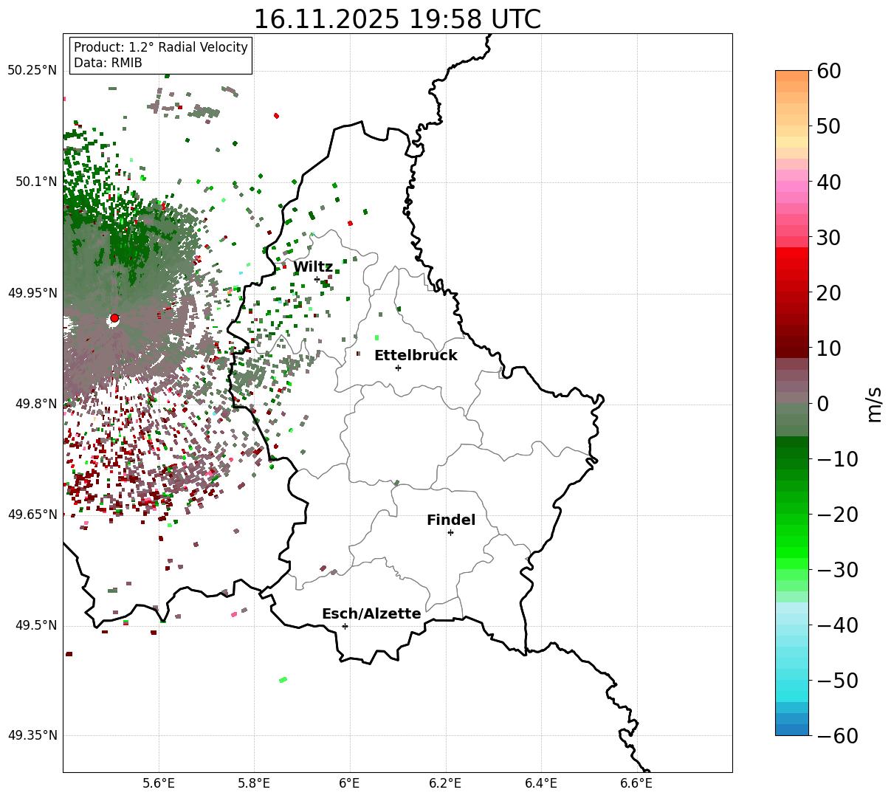Click the "m/s" colorbar unit label

click(x=874, y=403)
